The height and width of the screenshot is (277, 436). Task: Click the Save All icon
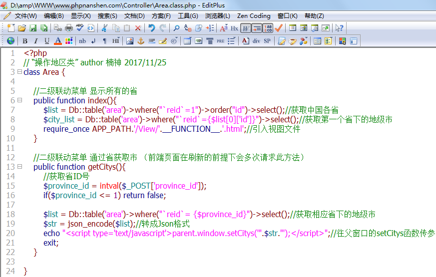point(43,28)
